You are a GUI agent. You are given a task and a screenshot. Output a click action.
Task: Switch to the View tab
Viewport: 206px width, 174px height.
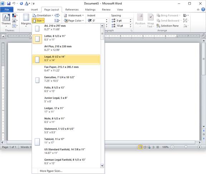click(x=120, y=10)
